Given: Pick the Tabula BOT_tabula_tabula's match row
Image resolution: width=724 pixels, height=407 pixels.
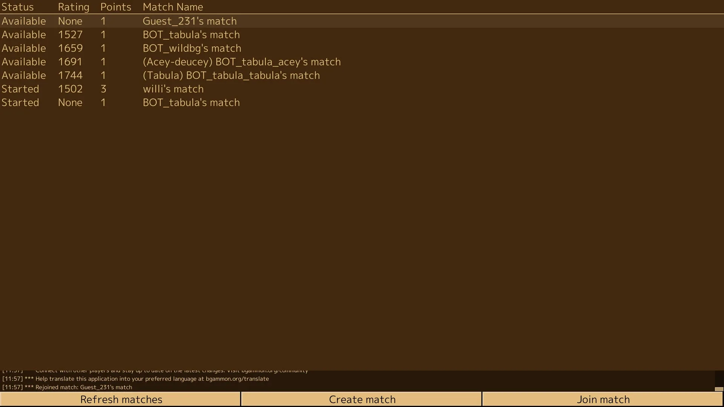Looking at the screenshot, I should coord(231,75).
